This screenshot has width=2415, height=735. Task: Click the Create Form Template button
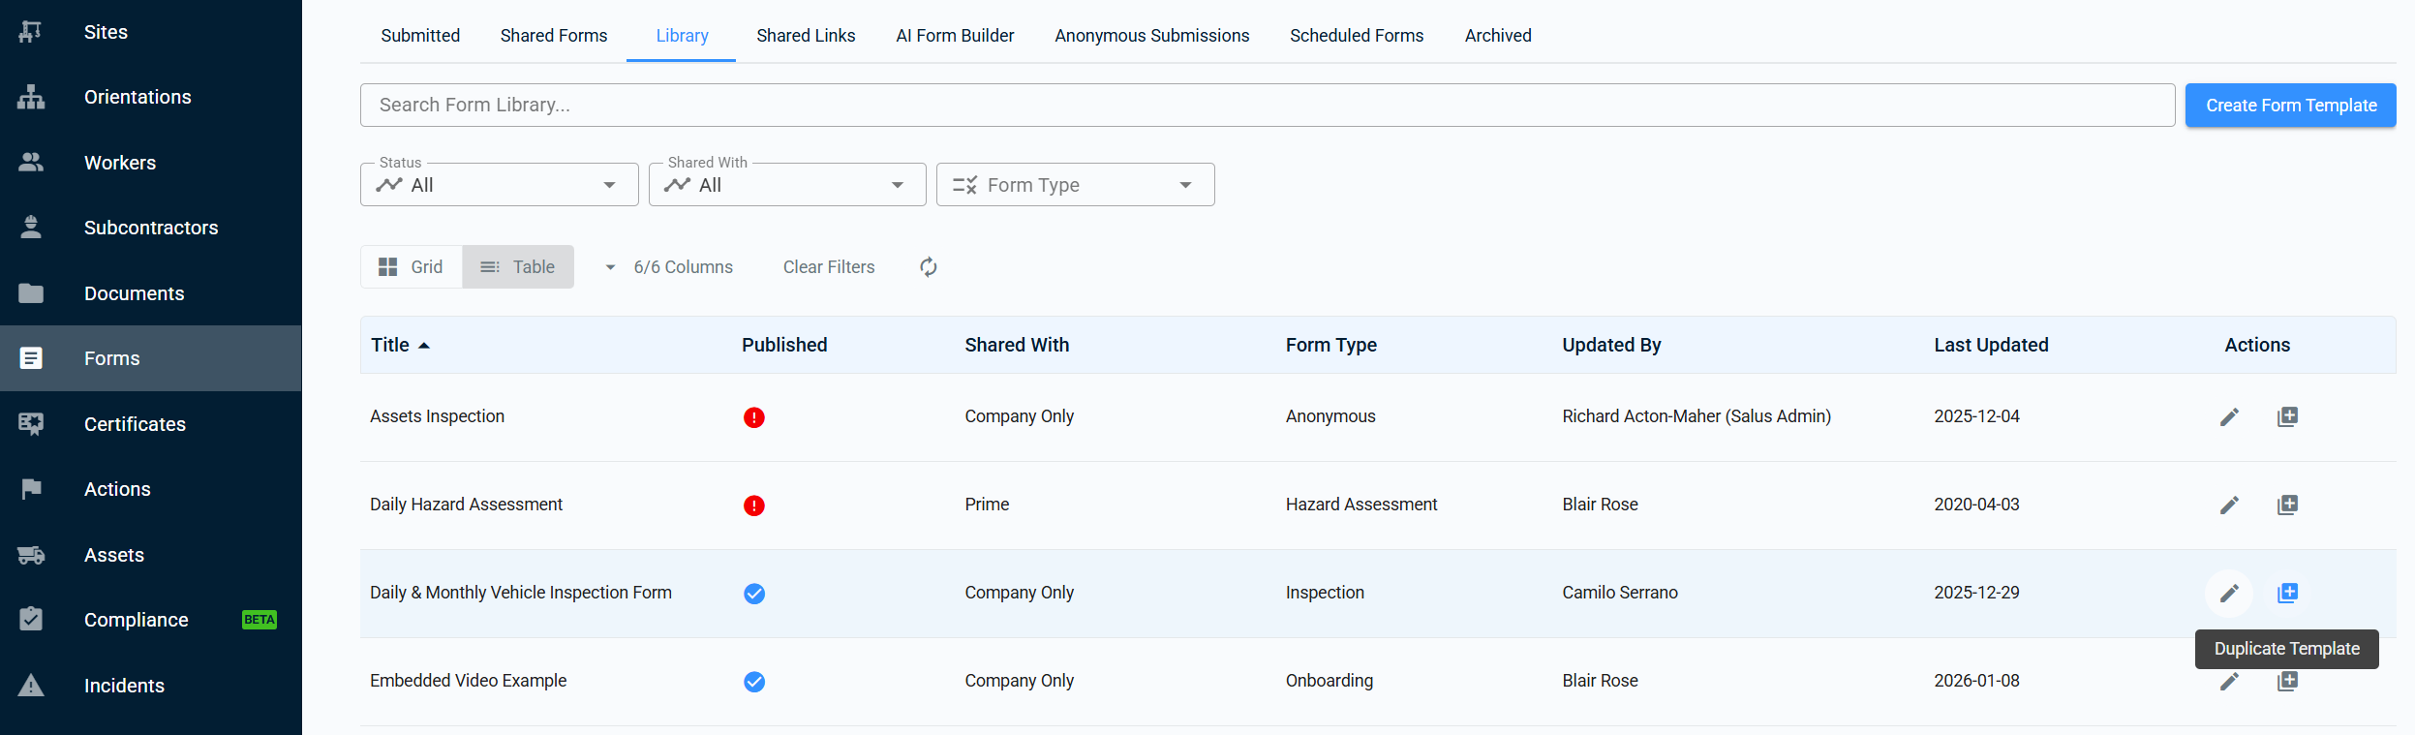[x=2290, y=106]
